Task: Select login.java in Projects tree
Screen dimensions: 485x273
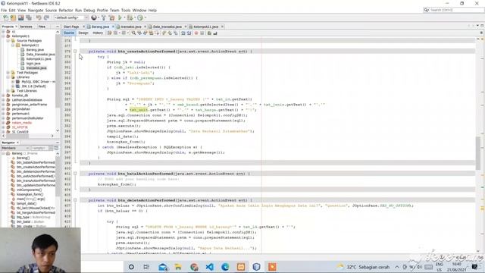Action: click(x=33, y=64)
